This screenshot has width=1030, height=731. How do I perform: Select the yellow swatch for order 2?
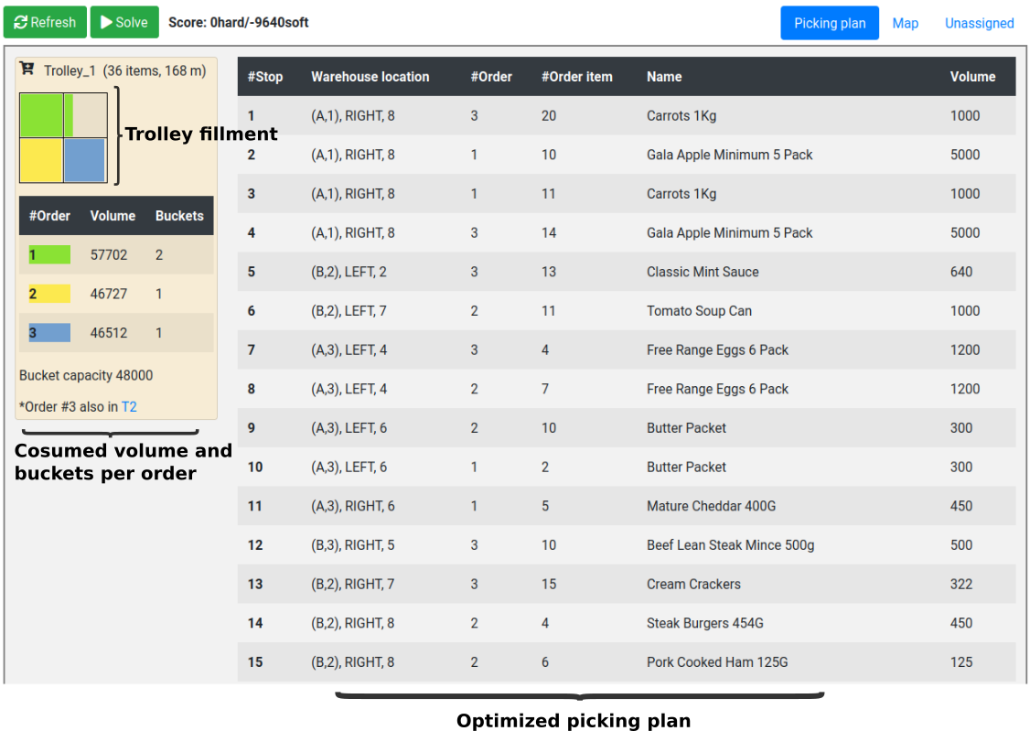48,293
